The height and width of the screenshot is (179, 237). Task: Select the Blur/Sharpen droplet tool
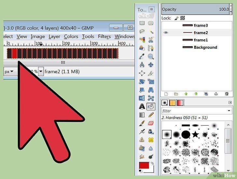(x=151, y=148)
